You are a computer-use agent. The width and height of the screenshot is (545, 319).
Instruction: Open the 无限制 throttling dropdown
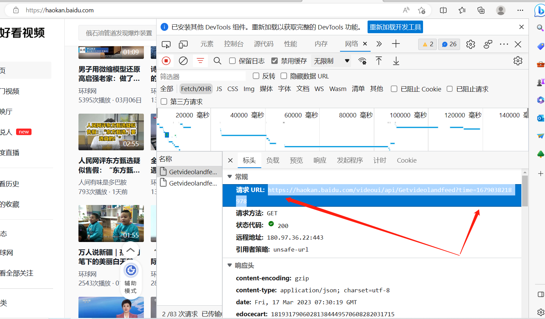point(332,61)
